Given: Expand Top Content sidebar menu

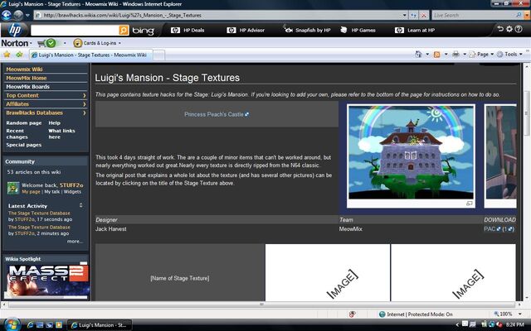Looking at the screenshot, I should pos(46,96).
